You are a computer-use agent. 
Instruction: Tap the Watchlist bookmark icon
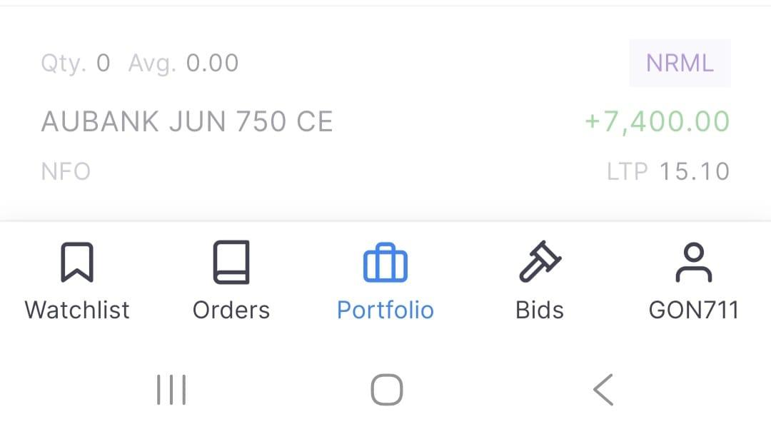coord(77,262)
